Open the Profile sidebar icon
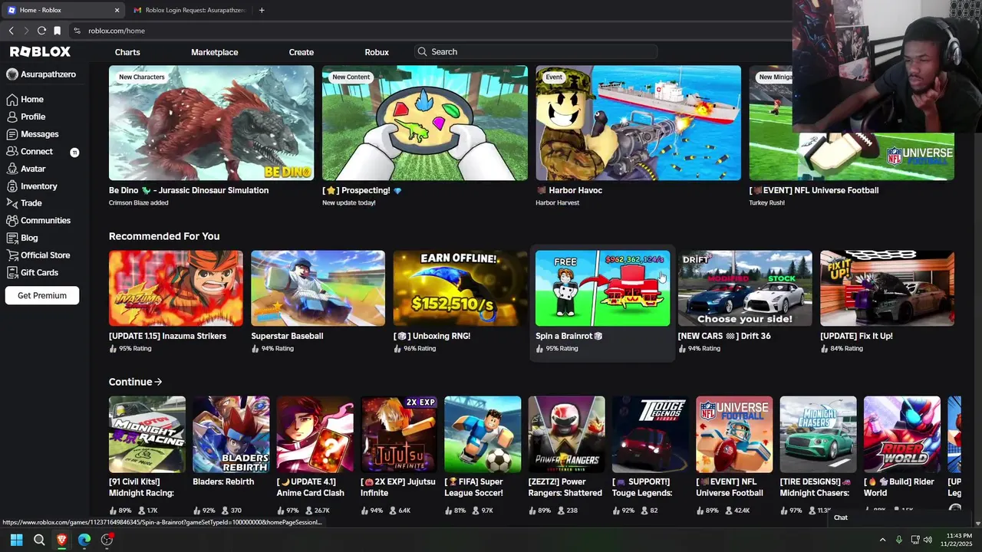The image size is (982, 552). pos(12,117)
